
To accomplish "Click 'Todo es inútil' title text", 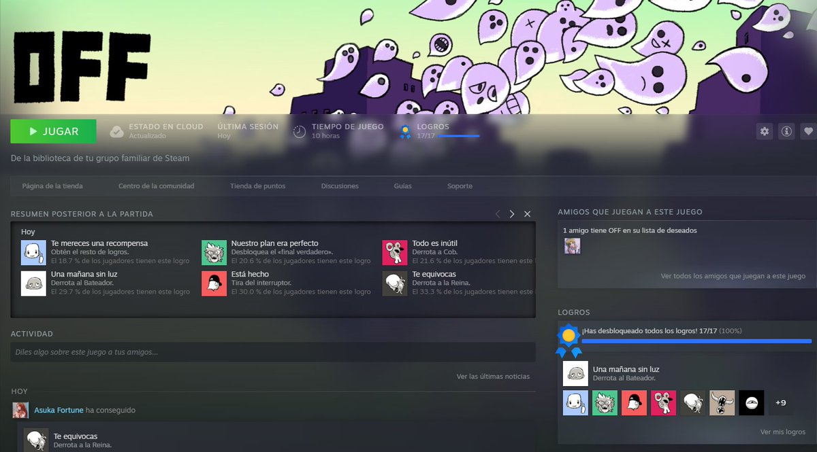I will tap(434, 243).
